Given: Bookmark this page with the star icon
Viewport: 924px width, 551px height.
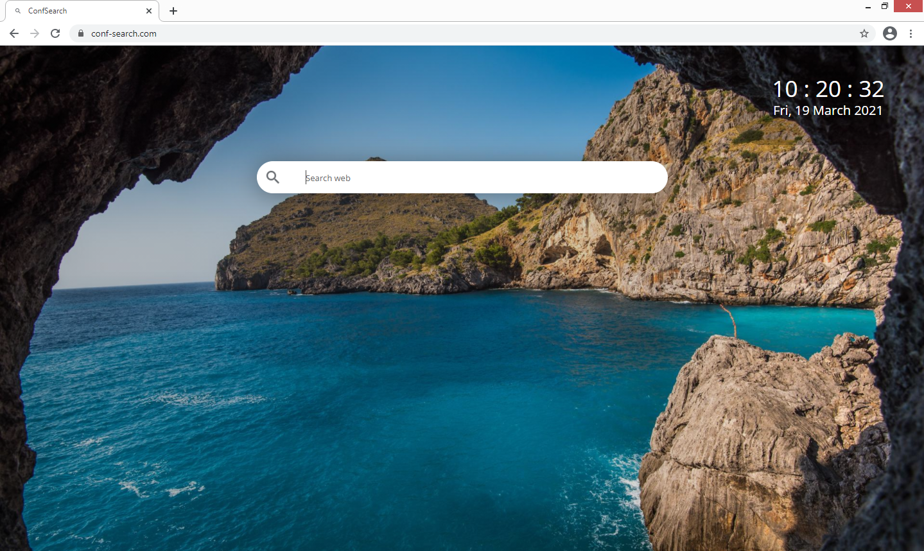Looking at the screenshot, I should [x=864, y=33].
